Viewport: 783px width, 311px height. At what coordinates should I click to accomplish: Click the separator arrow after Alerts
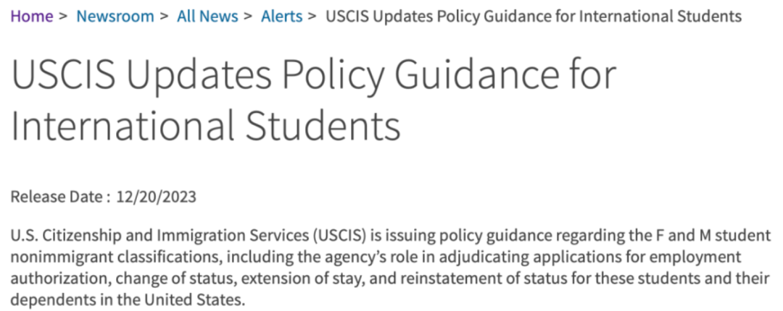(312, 16)
